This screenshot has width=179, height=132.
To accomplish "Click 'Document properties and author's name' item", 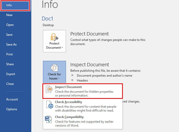I will tap(105, 76).
